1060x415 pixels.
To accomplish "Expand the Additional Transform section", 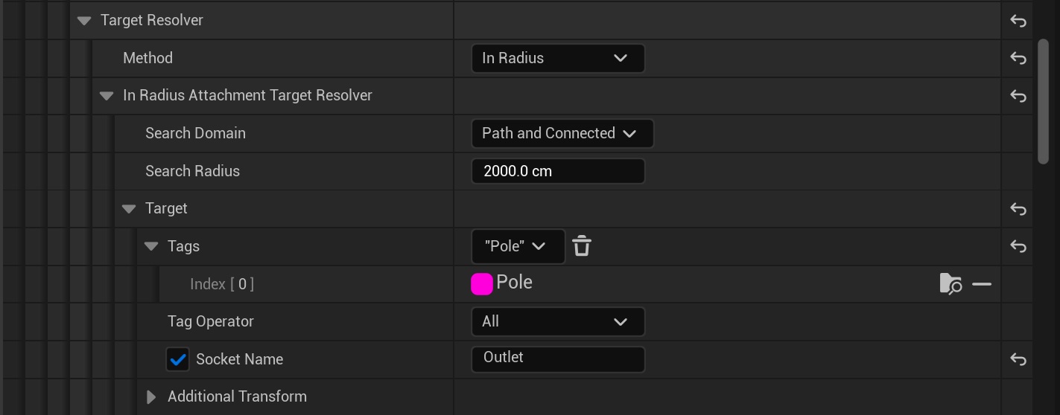I will [151, 397].
